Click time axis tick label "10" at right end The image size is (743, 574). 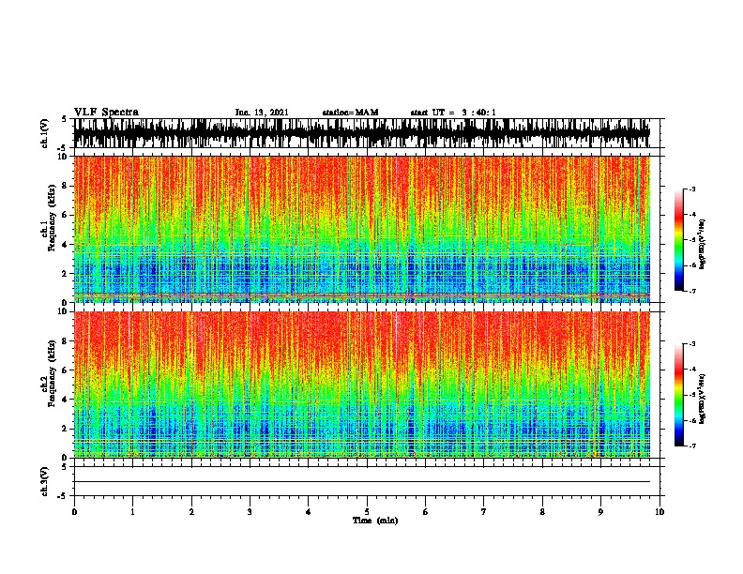coord(660,512)
